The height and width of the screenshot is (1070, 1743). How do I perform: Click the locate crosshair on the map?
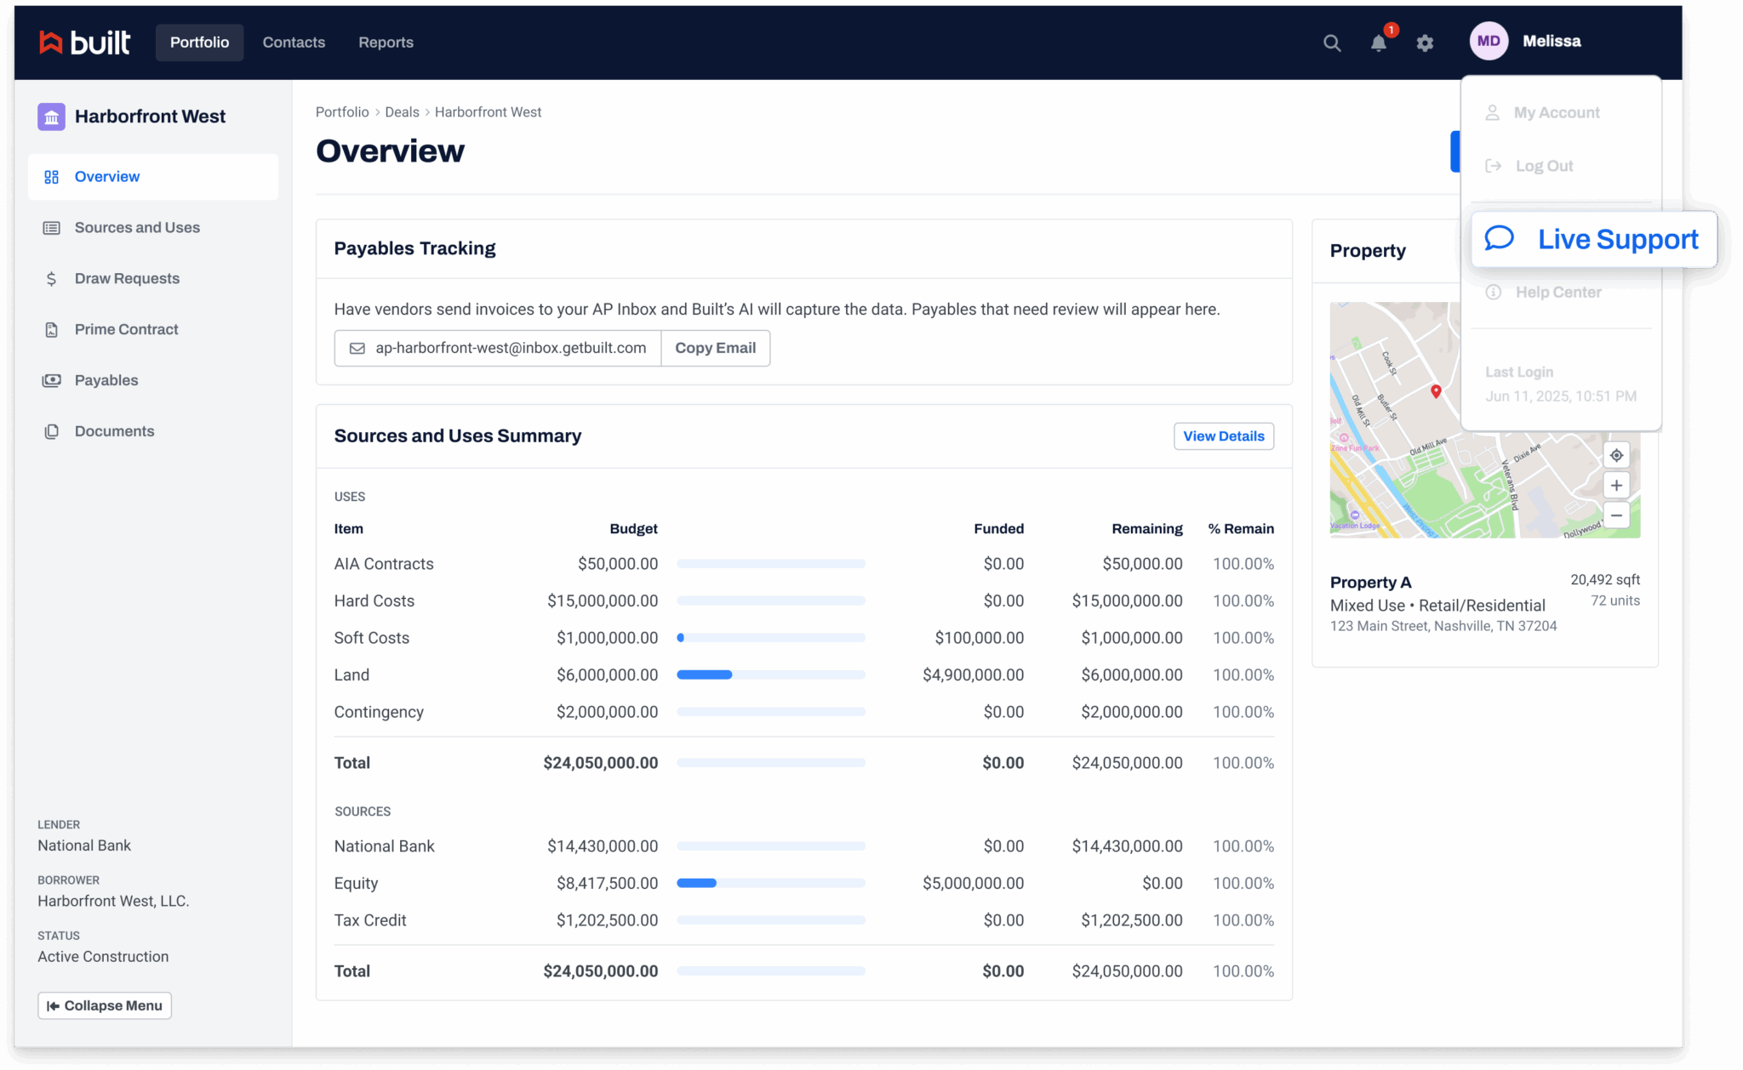(1616, 455)
